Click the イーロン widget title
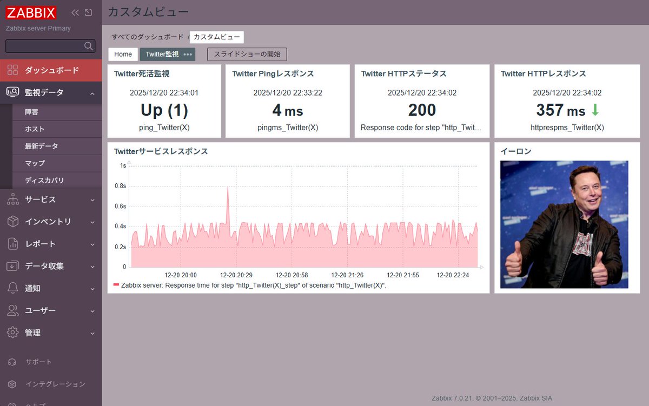The image size is (649, 406). click(516, 151)
